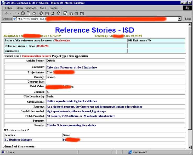Click the Adresse label
Screen dimensions: 193x155
pos(7,19)
